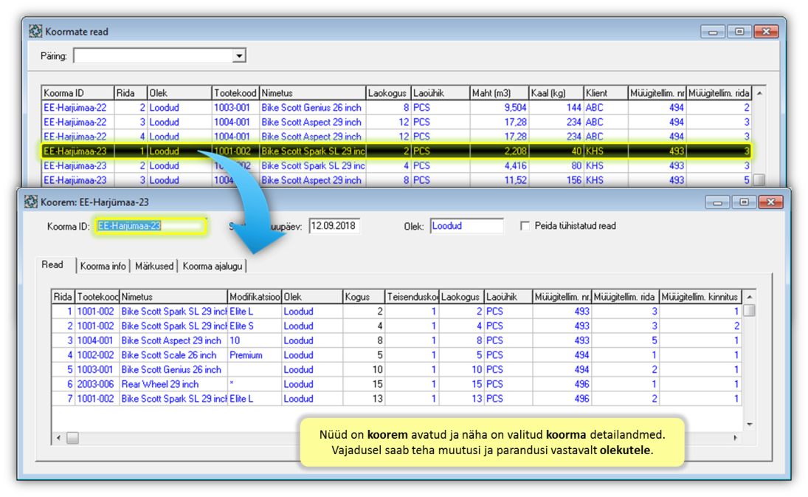Click the Koormate read window title icon
This screenshot has height=497, width=808.
pos(35,32)
